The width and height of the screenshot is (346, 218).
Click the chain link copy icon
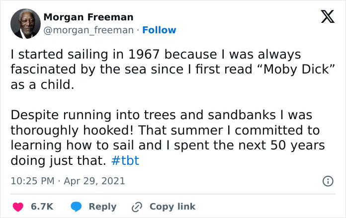pos(137,207)
